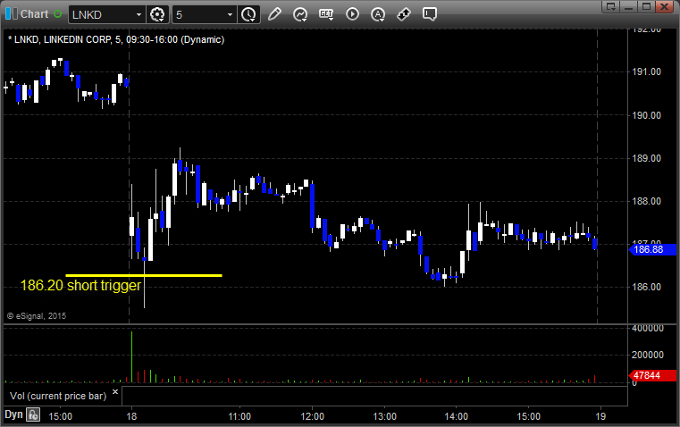Select the Vol (current price bar) tab
The image size is (680, 427).
point(58,396)
